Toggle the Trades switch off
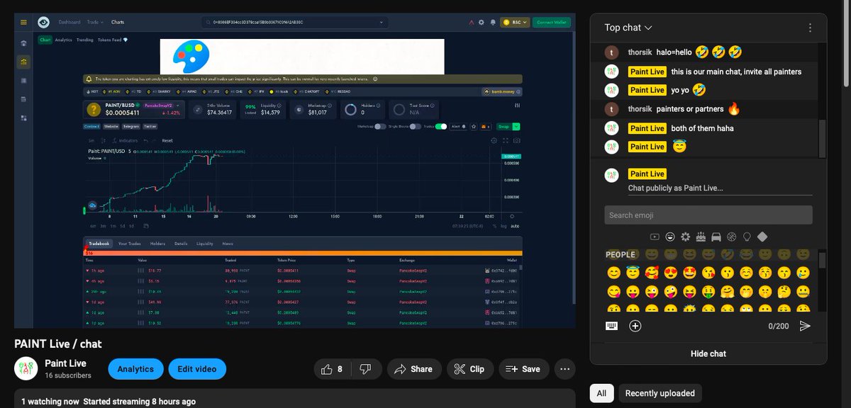 (441, 126)
